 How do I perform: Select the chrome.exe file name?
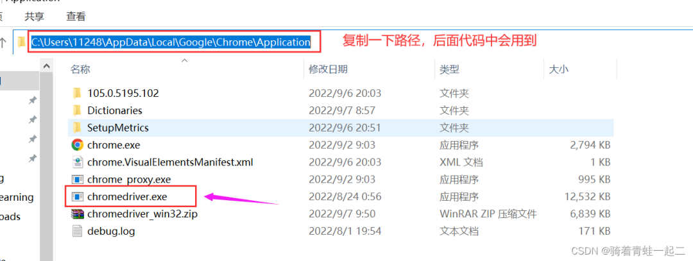114,145
